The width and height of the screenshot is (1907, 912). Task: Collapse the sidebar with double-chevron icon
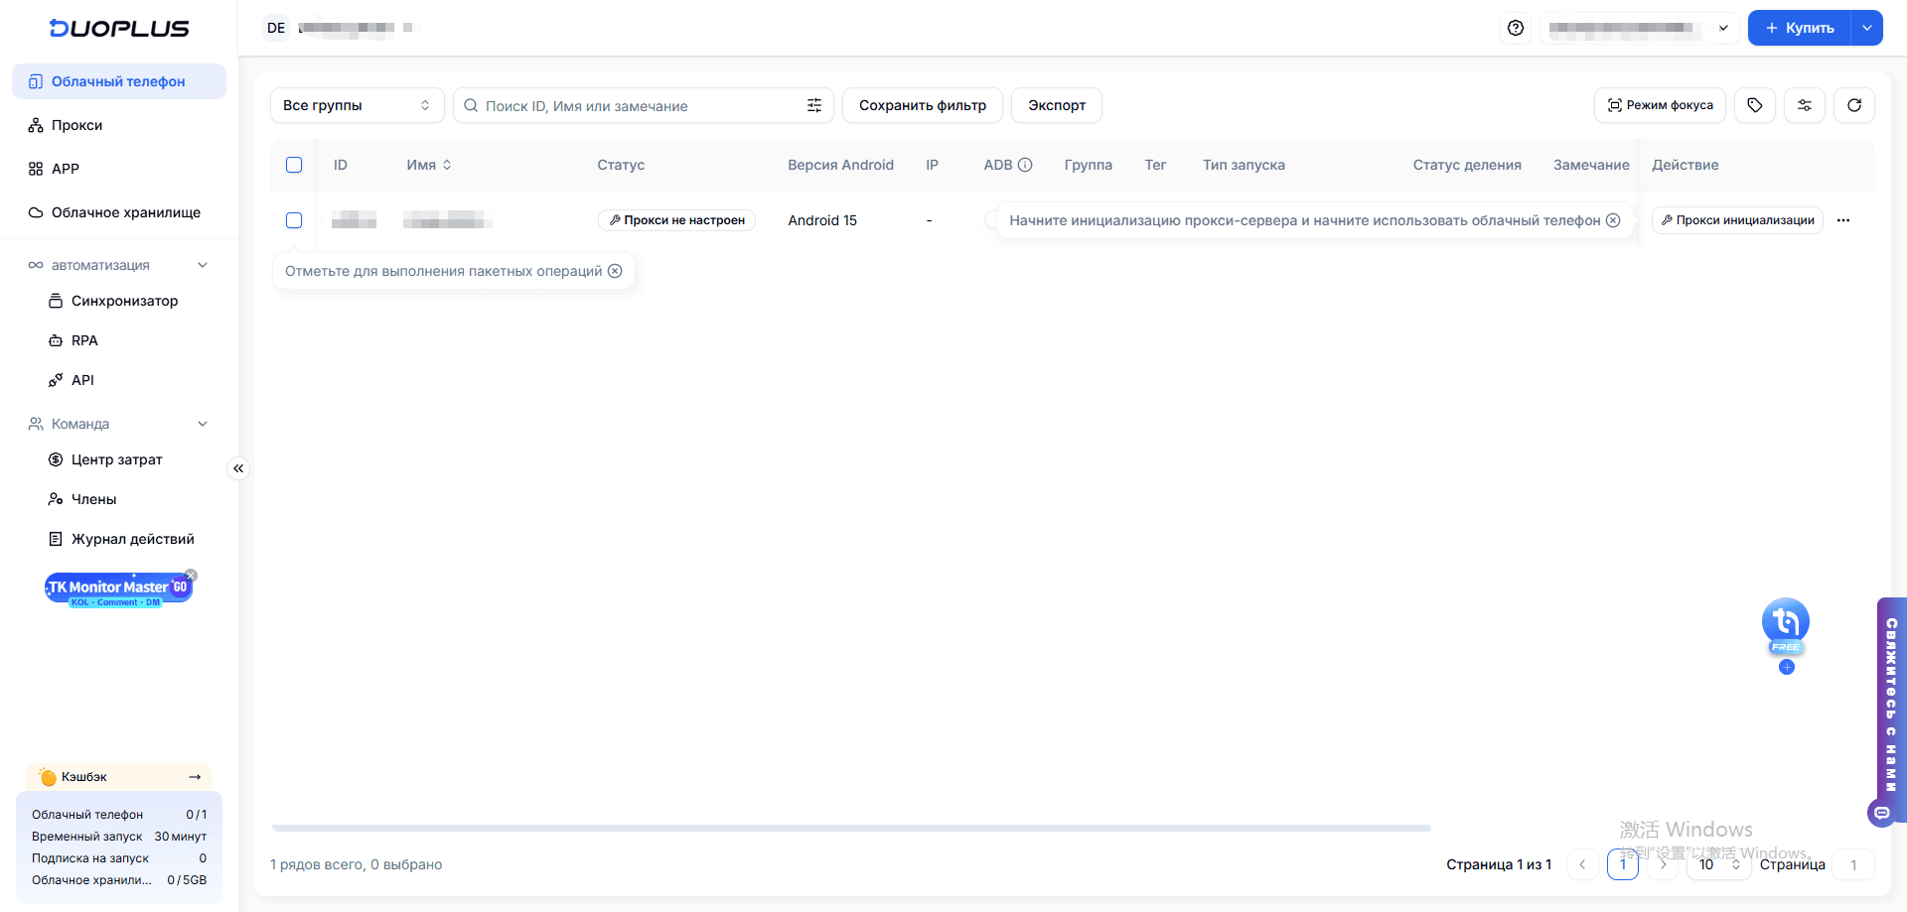coord(238,468)
